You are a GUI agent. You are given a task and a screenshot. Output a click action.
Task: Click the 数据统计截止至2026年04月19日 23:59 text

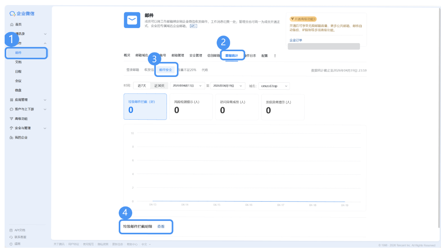pyautogui.click(x=338, y=70)
